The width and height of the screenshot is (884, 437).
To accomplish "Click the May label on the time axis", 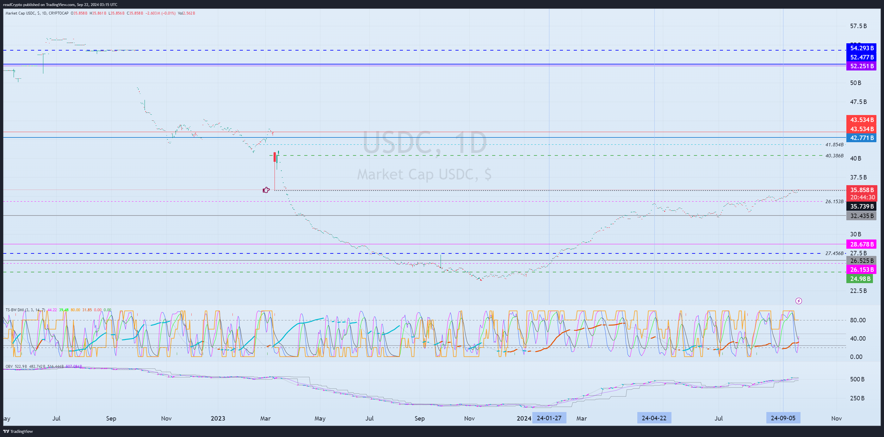I will point(320,418).
